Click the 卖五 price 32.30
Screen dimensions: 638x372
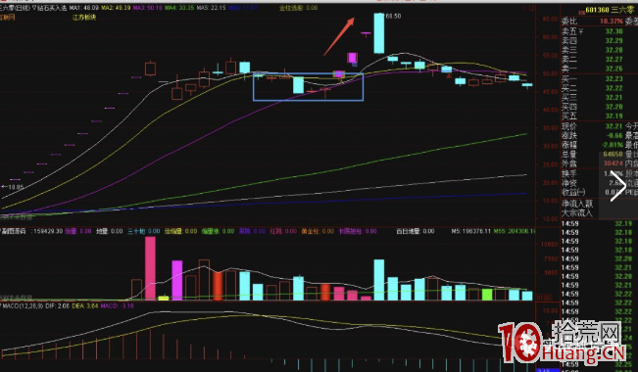point(614,31)
